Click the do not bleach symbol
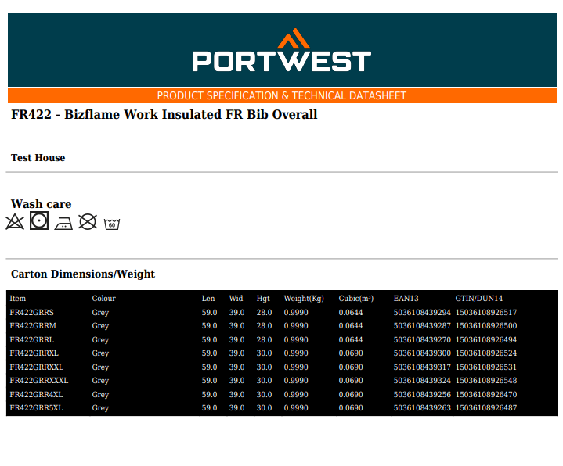The image size is (563, 466). coord(15,222)
